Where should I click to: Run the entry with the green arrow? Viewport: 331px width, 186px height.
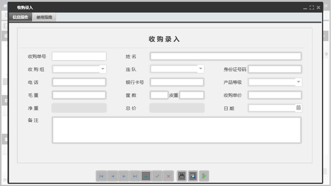pos(204,176)
